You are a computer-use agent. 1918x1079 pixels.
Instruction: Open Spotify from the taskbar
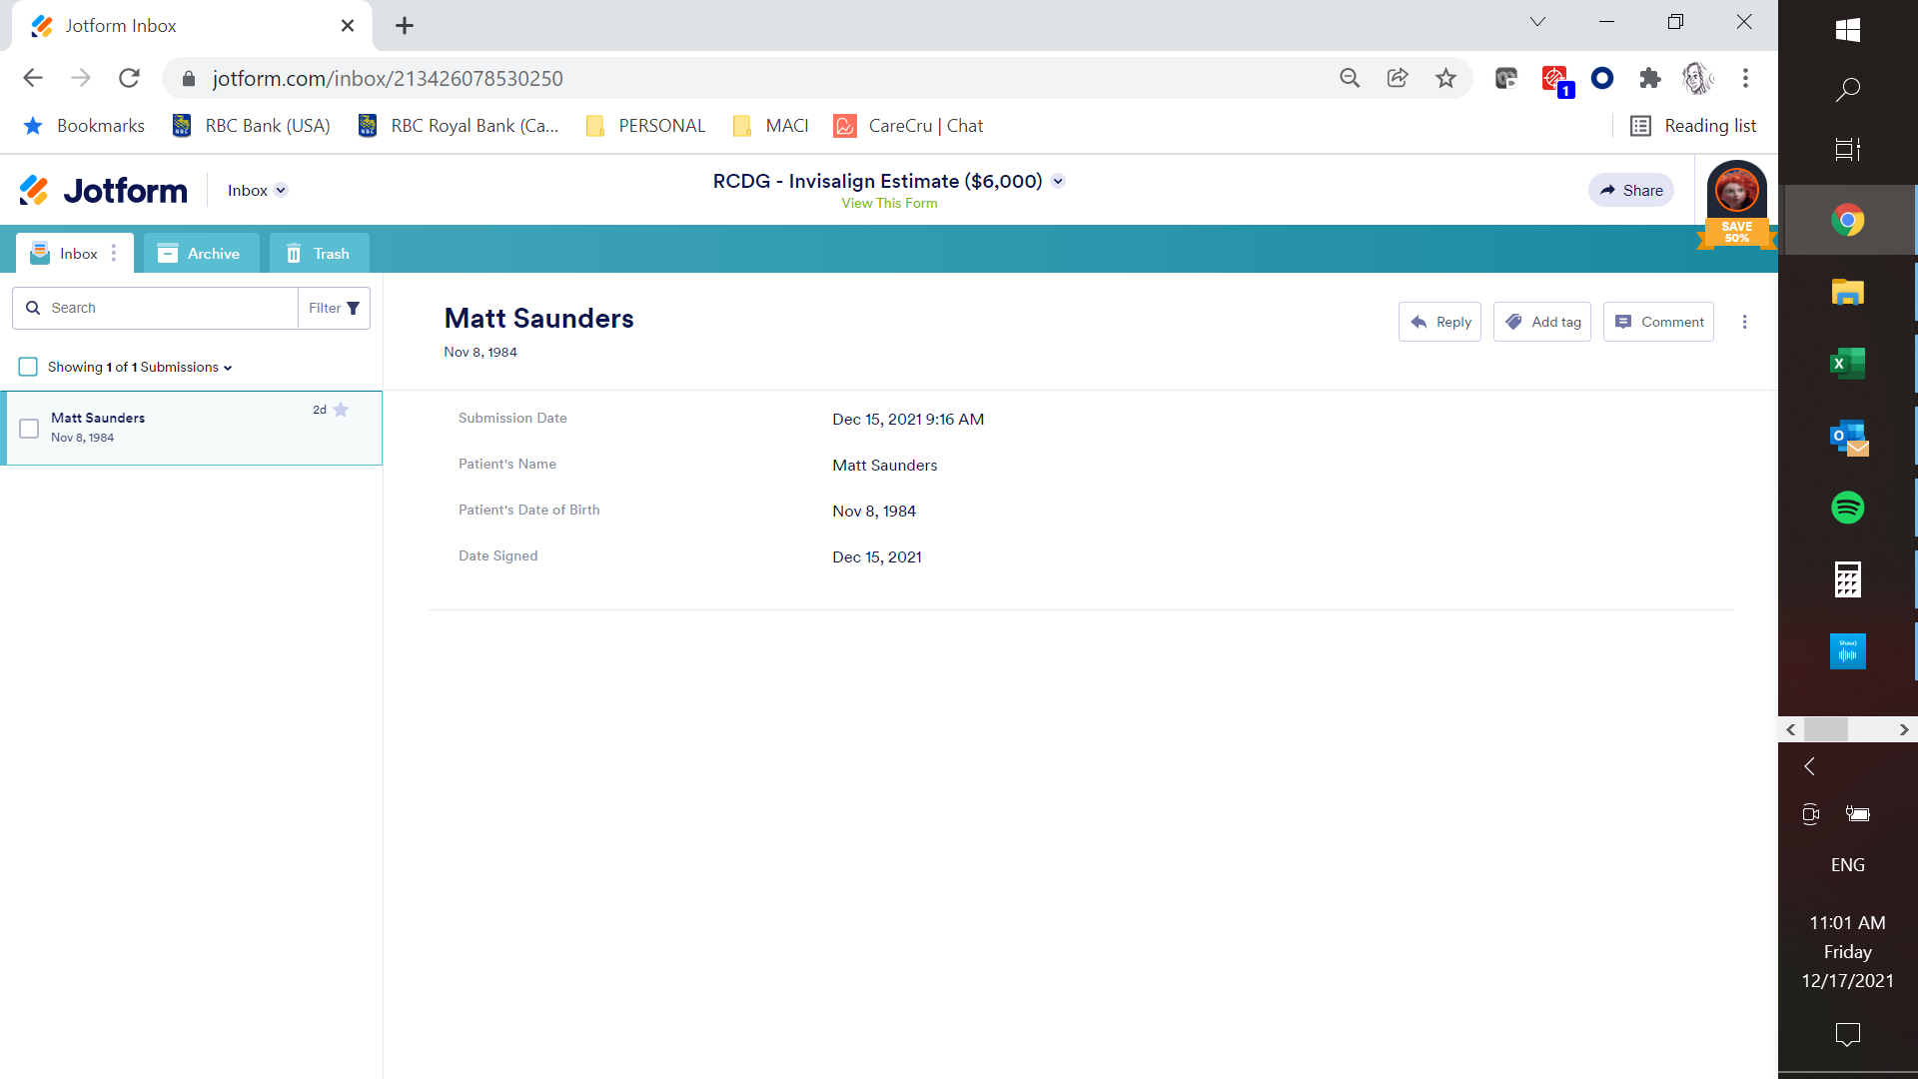[1848, 508]
